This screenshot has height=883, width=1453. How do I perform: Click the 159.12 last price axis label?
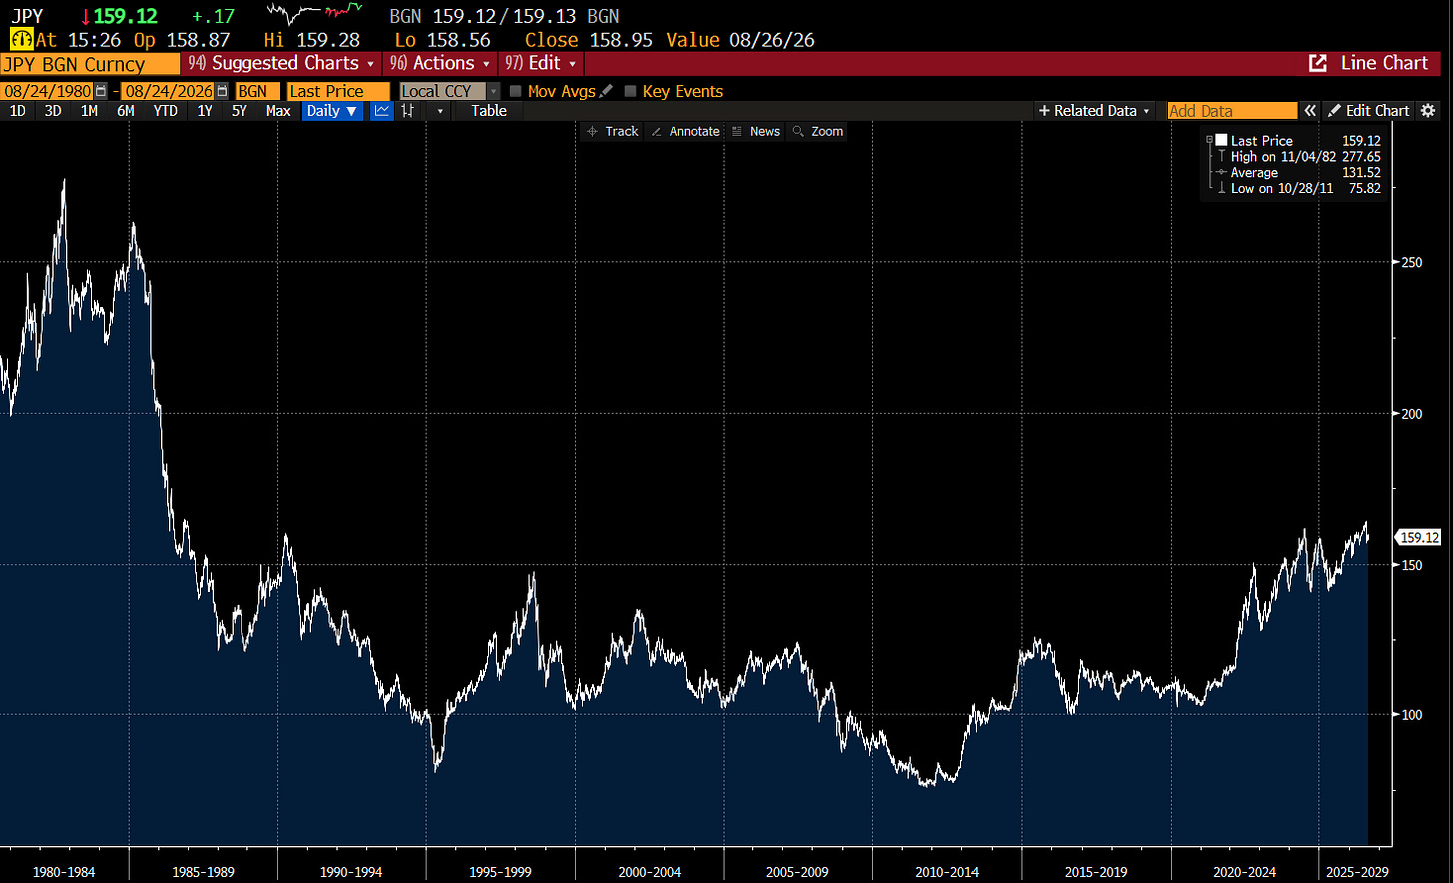pyautogui.click(x=1419, y=537)
